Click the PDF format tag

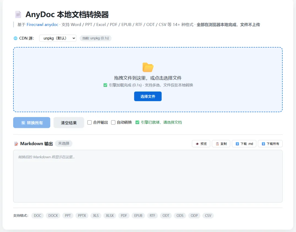click(124, 216)
